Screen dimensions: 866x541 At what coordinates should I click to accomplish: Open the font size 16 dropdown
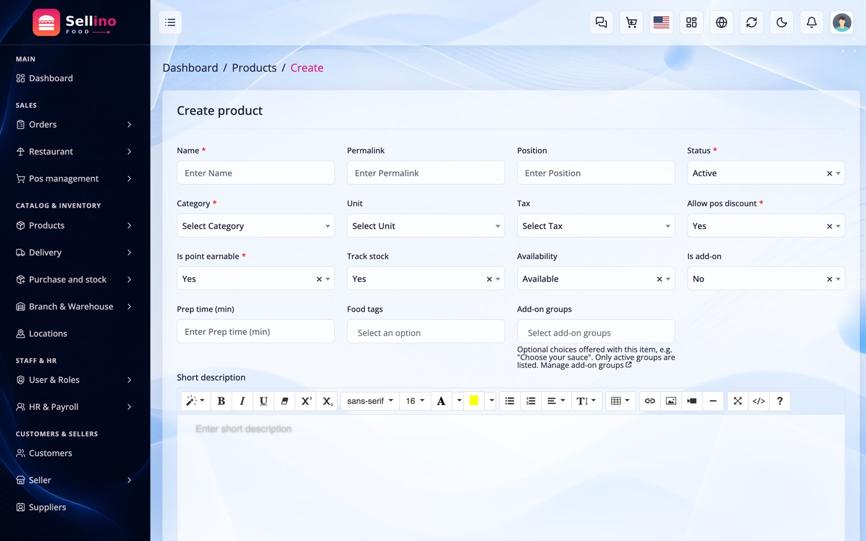(x=415, y=401)
